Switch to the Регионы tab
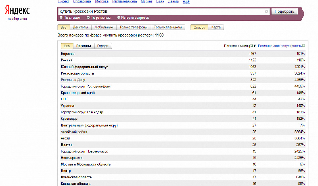Screen dimensions: 318x186 click(84, 46)
